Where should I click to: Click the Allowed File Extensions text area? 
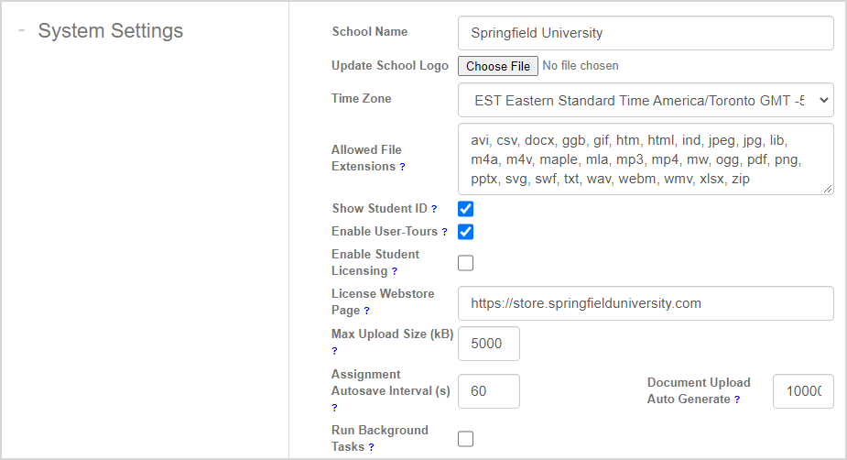click(x=646, y=159)
